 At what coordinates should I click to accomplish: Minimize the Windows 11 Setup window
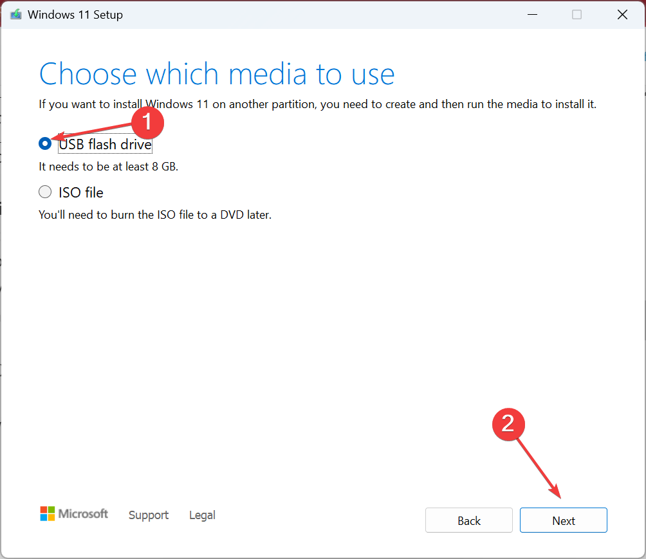(x=532, y=14)
